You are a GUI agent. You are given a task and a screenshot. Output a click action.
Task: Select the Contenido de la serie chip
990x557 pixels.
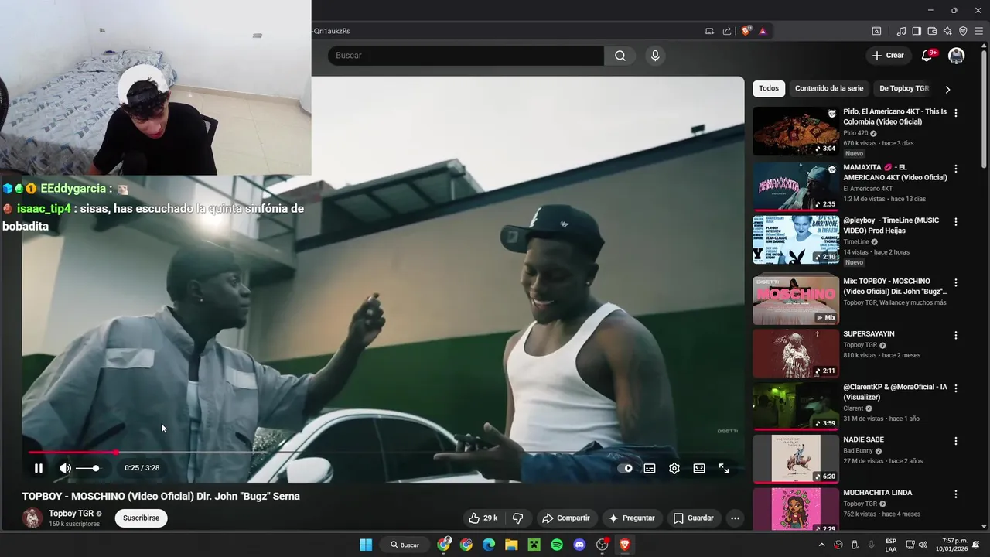[x=829, y=89]
